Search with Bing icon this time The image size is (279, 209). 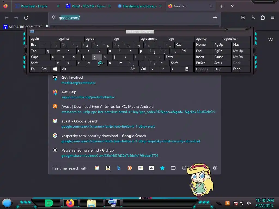119,168
